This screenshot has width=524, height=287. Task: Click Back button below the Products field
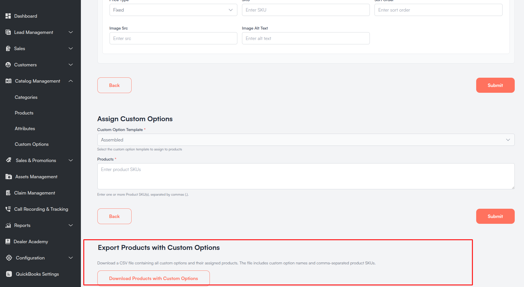(114, 216)
